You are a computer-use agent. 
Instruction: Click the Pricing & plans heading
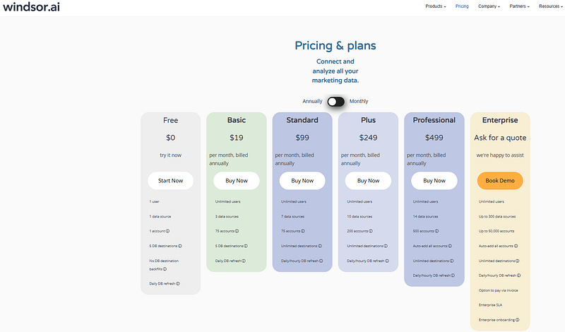coord(335,46)
